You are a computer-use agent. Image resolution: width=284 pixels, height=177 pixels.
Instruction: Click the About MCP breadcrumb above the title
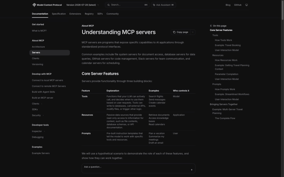88,26
